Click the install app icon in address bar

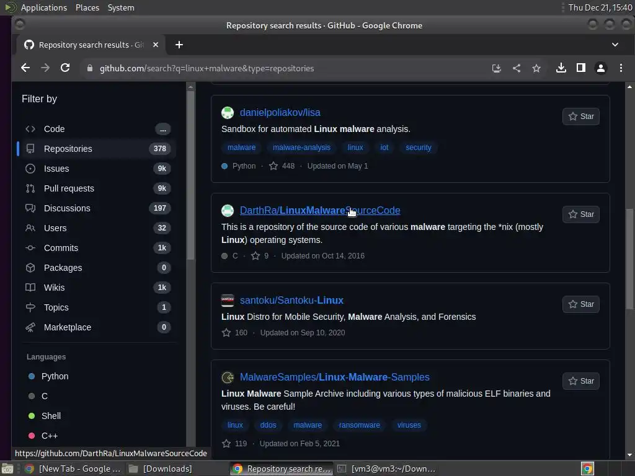click(497, 68)
